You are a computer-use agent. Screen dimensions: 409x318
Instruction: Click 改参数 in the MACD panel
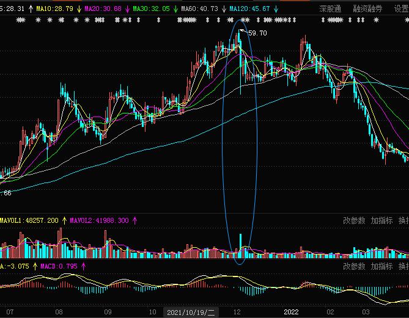pyautogui.click(x=354, y=266)
